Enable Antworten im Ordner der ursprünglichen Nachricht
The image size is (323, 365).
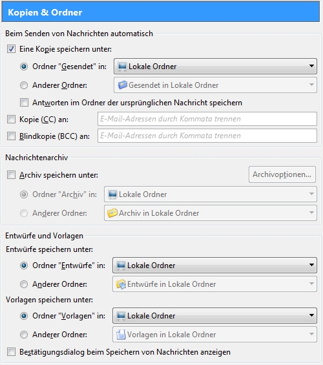pos(24,103)
